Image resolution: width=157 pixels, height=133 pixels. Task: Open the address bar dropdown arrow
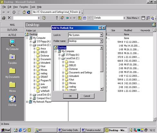tap(79, 12)
